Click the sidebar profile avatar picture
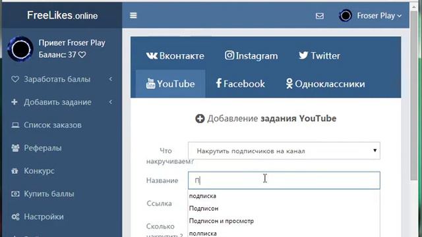 (20, 49)
